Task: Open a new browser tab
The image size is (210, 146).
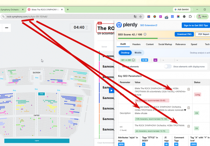Action: point(68,9)
